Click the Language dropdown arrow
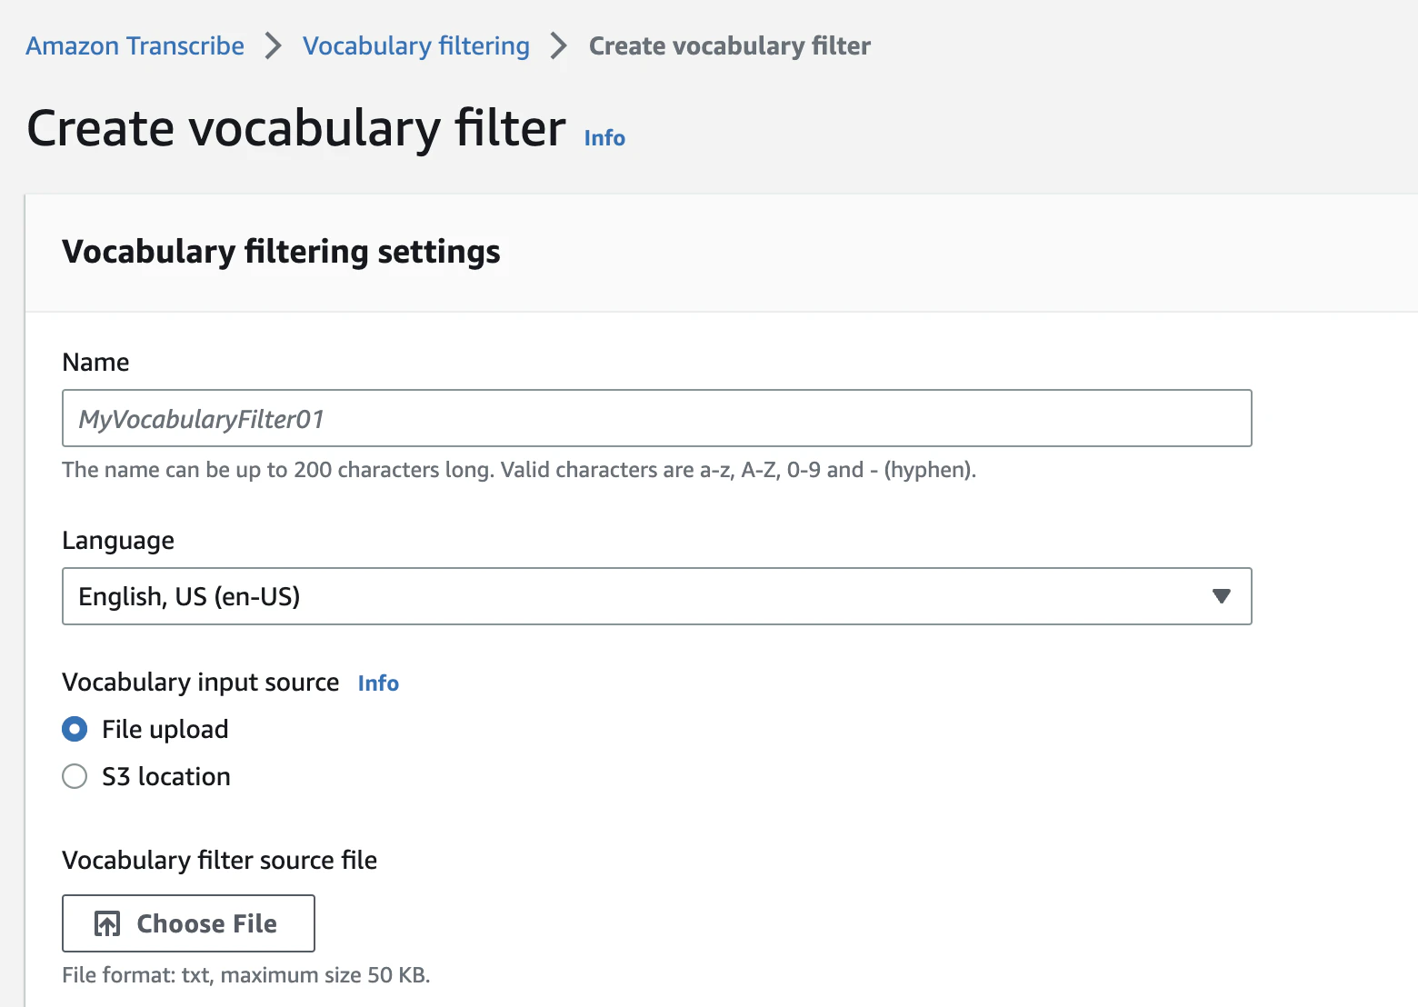The height and width of the screenshot is (1007, 1418). (1222, 596)
